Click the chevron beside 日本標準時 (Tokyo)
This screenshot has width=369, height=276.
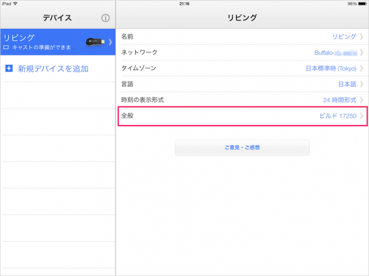click(361, 68)
